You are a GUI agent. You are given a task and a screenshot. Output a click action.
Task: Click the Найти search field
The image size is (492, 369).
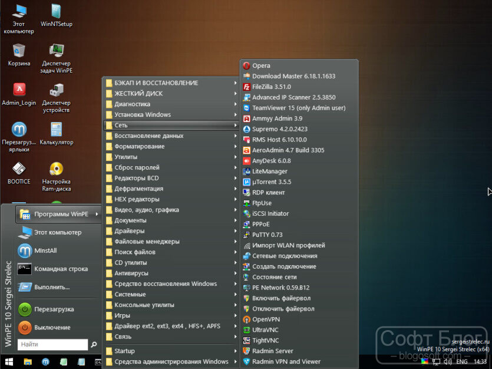[x=52, y=344]
